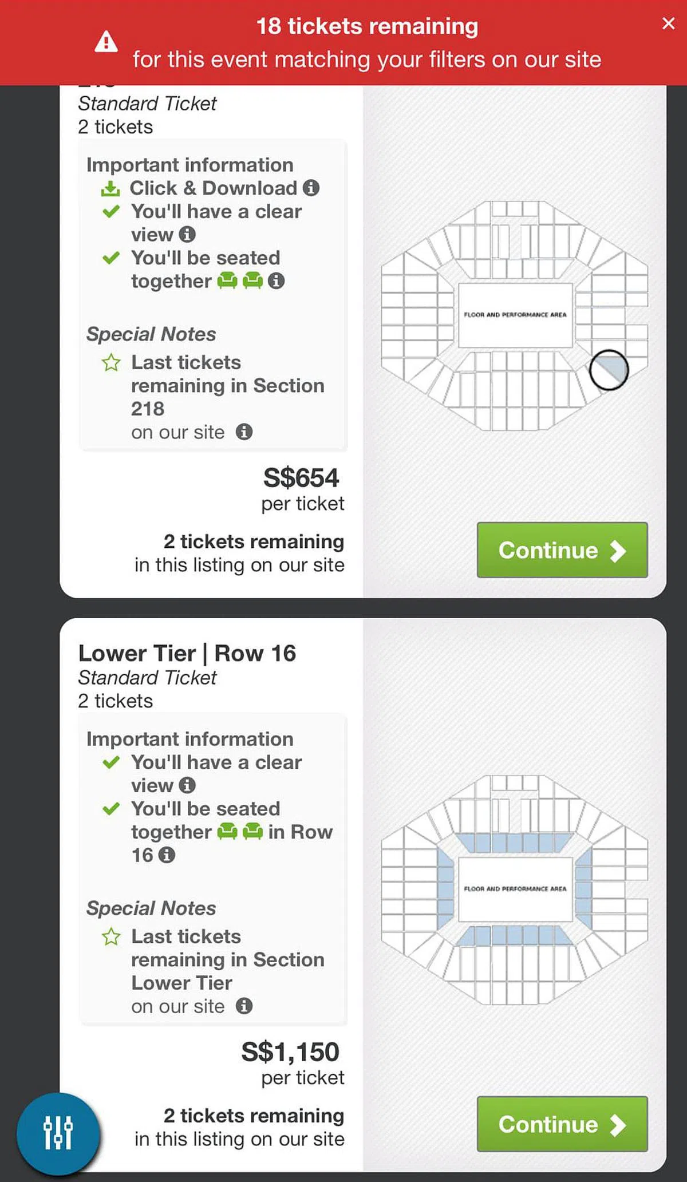Viewport: 687px width, 1182px height.
Task: Tap info icon by clear view, Section 218 listing
Action: click(187, 234)
